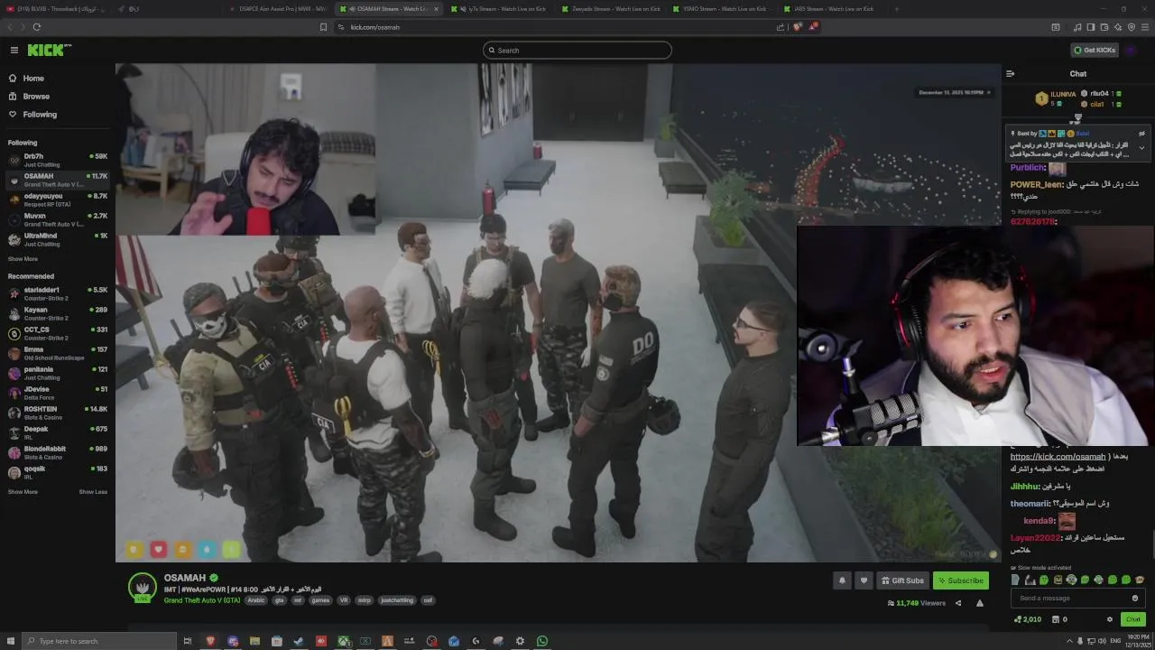
Task: Open the 2,010 KICKs balance
Action: click(1028, 619)
